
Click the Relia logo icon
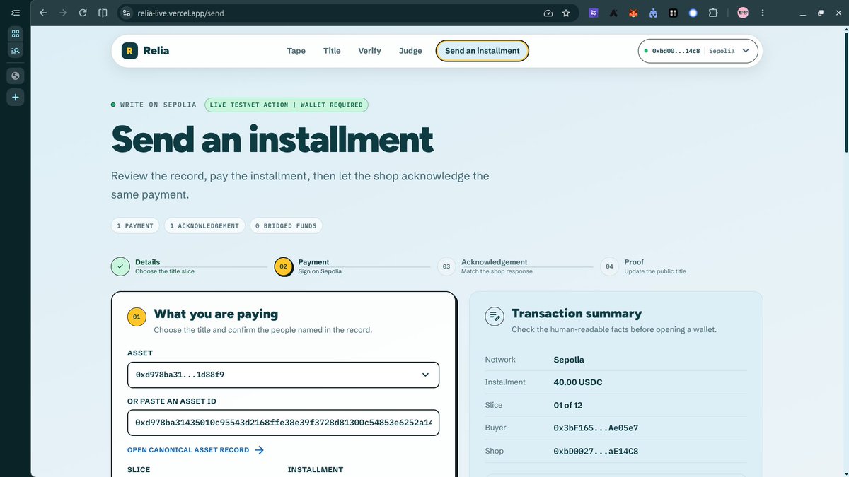coord(129,51)
